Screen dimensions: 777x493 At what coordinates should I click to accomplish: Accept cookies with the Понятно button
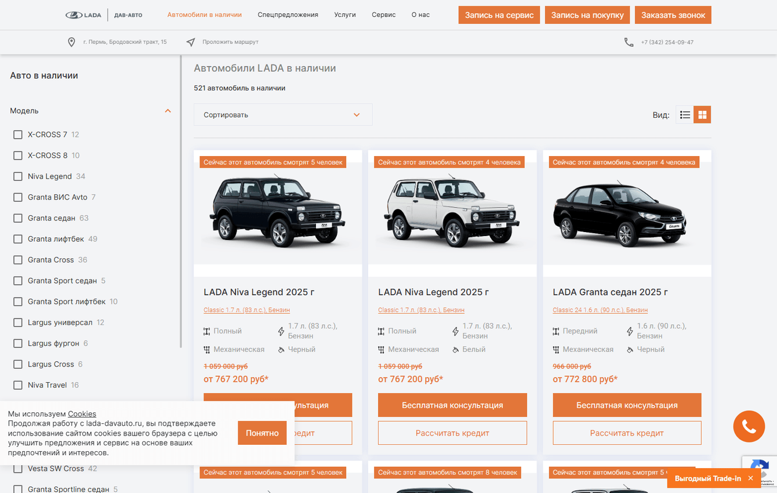coord(262,433)
